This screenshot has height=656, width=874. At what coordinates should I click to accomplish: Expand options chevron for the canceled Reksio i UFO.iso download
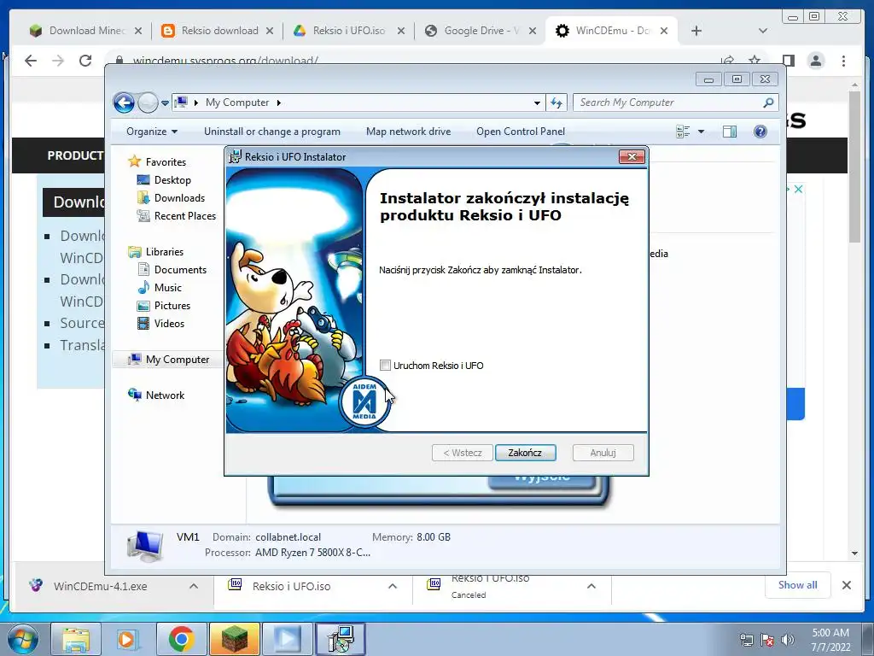click(591, 586)
